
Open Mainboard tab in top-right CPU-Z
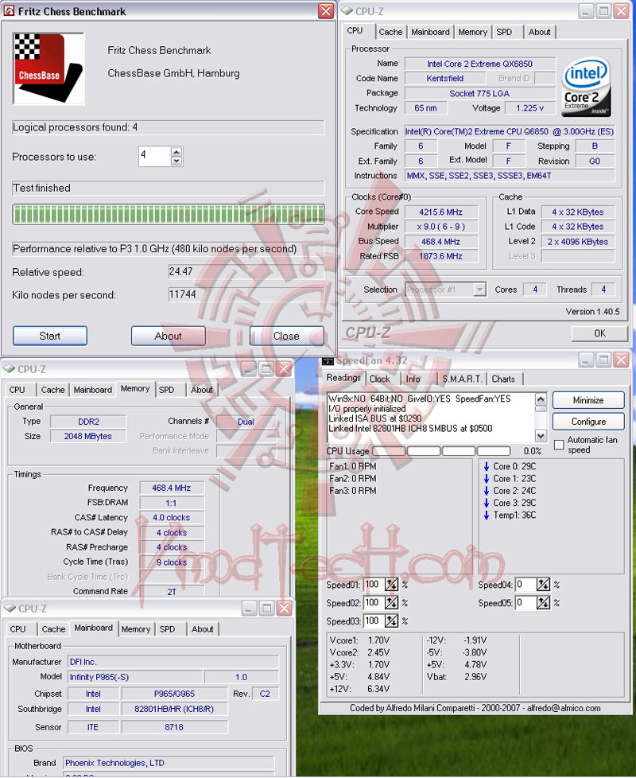click(430, 32)
